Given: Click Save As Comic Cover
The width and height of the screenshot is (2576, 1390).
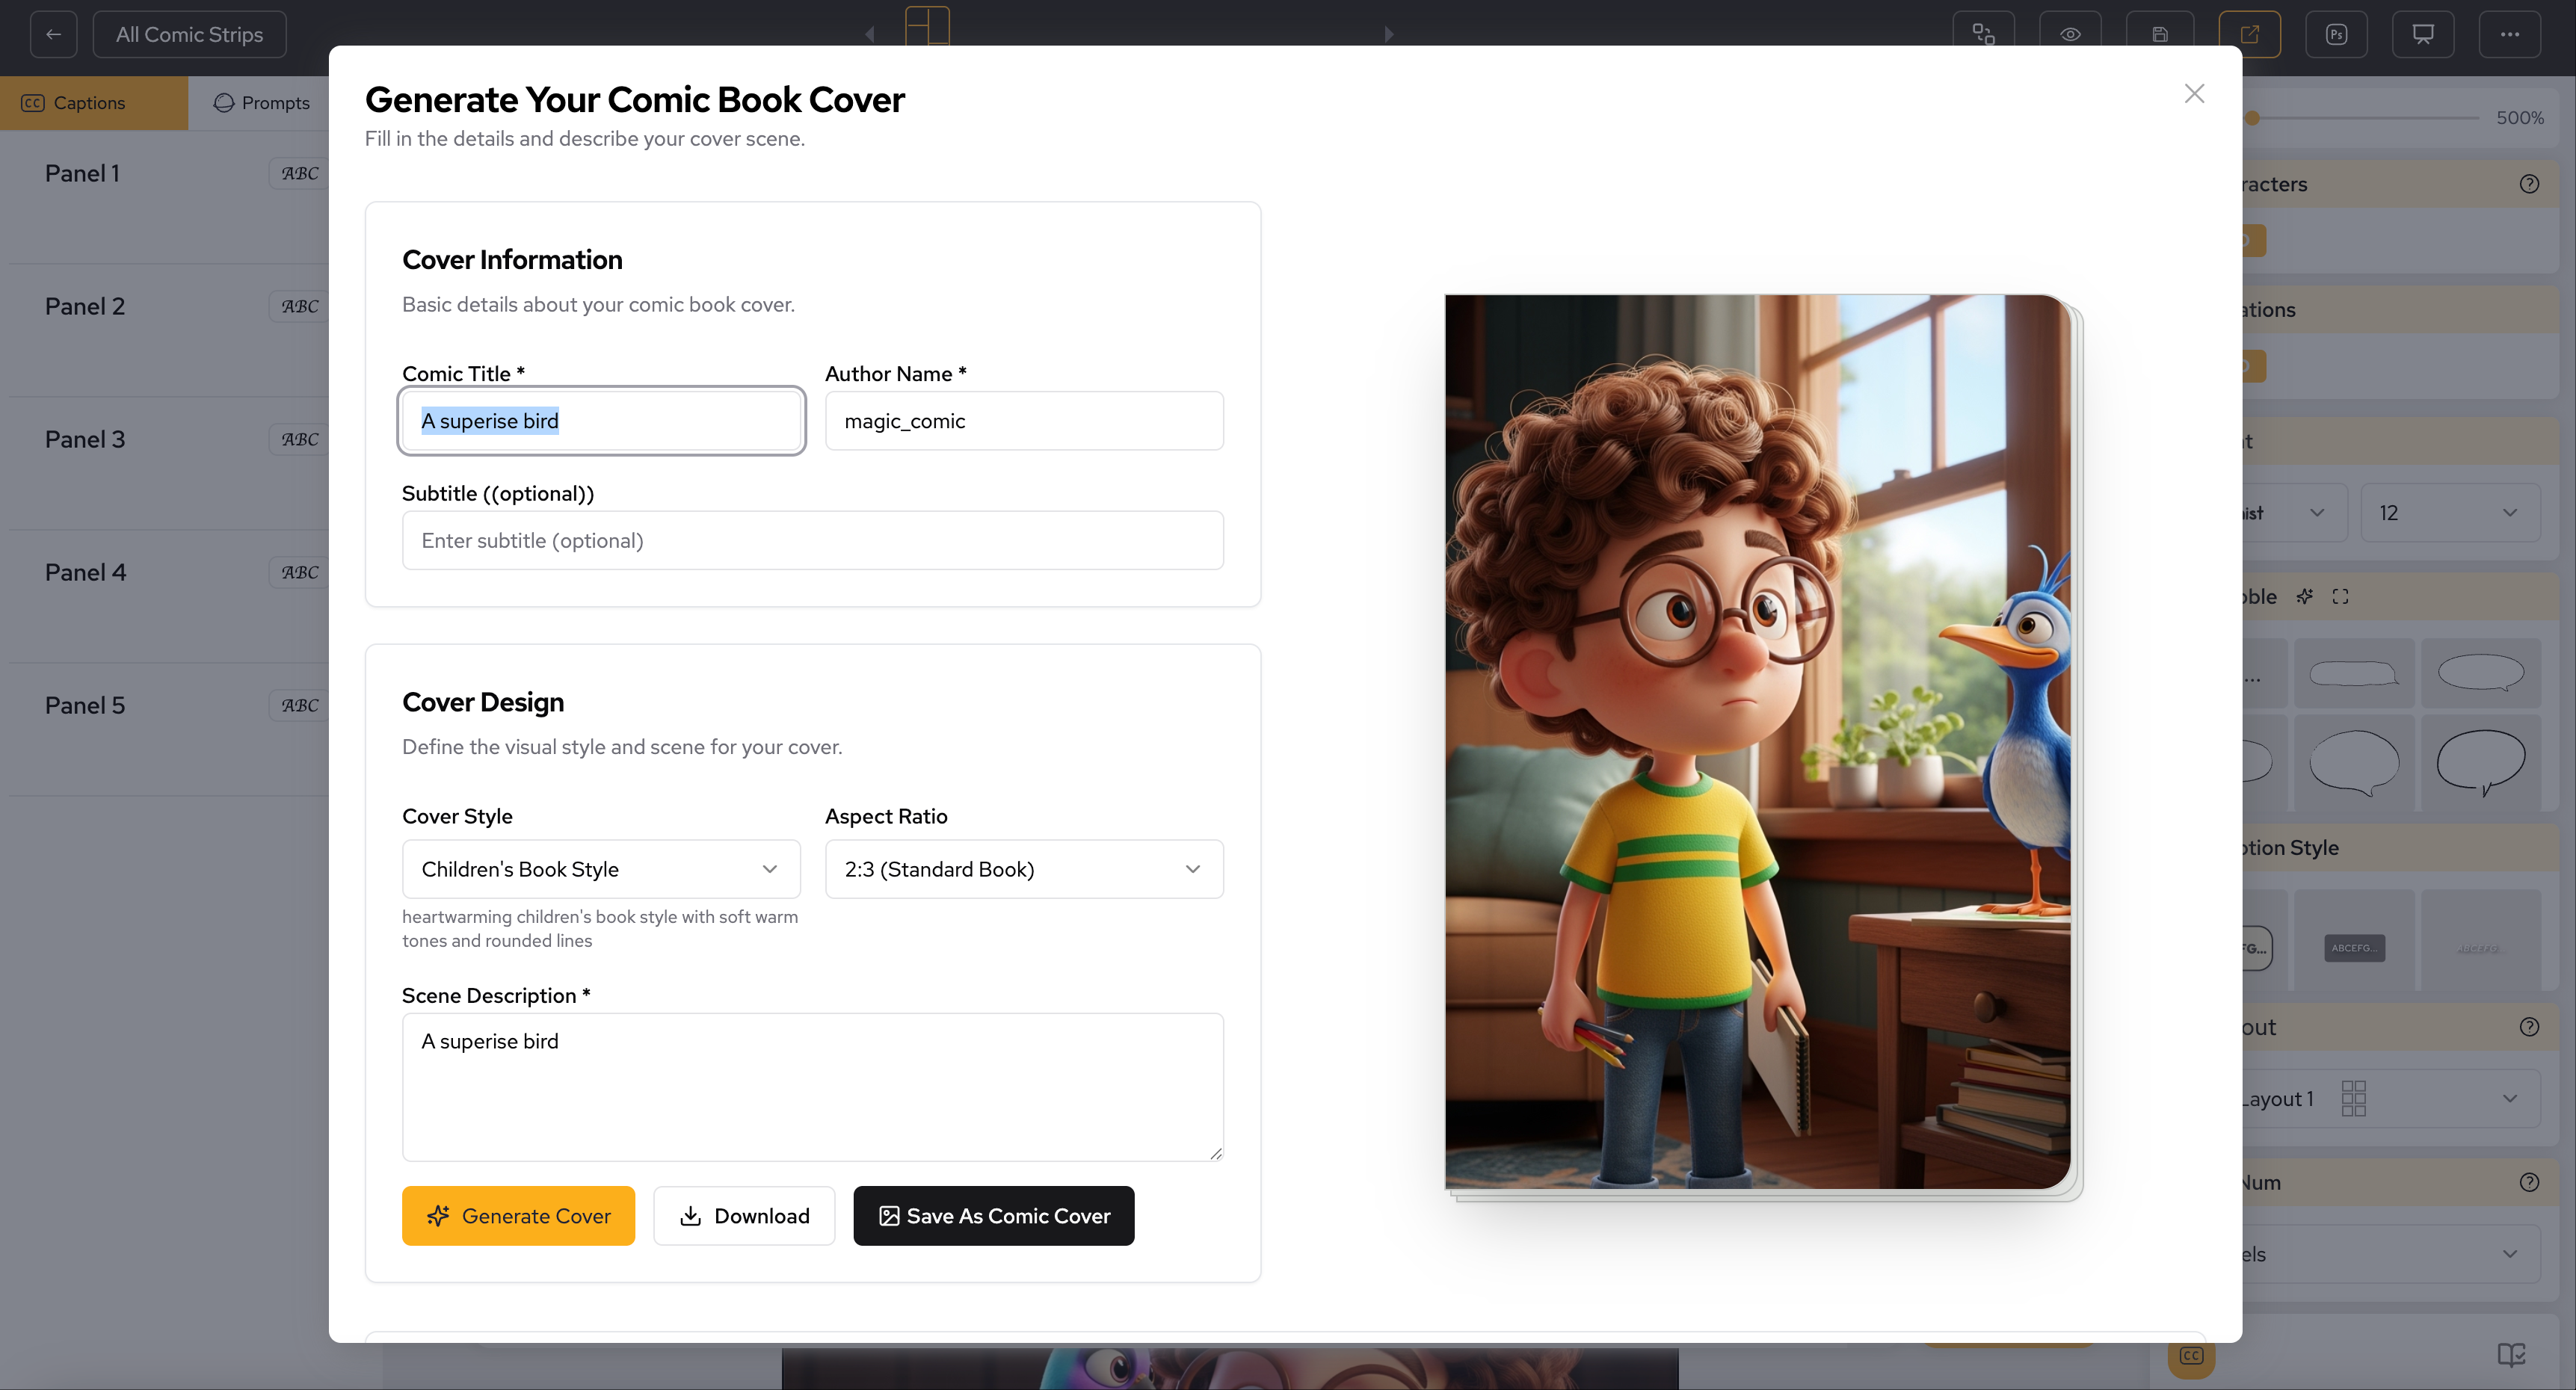Looking at the screenshot, I should click(993, 1215).
